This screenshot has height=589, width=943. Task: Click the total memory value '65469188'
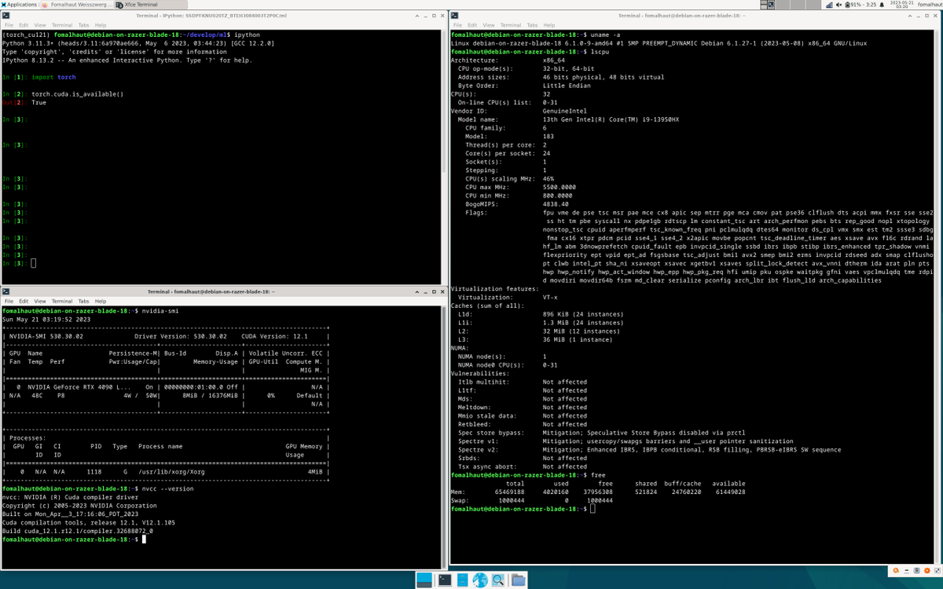508,492
